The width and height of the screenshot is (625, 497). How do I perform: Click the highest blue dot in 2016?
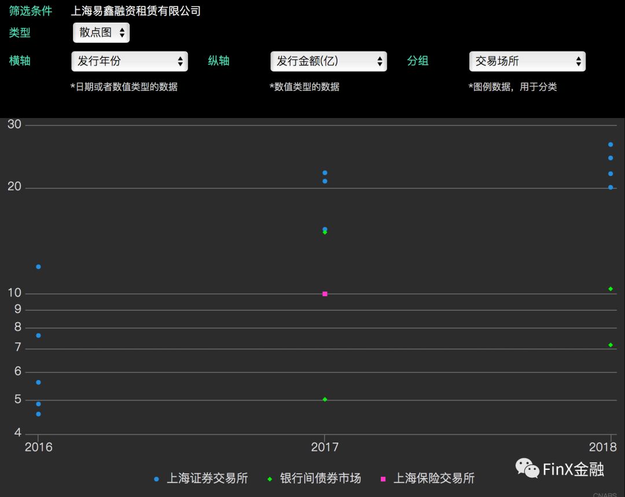pos(38,267)
